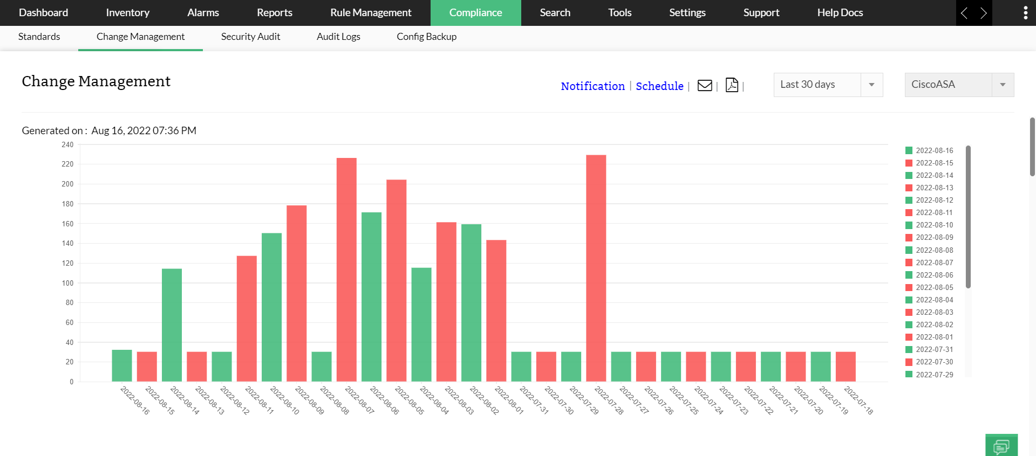Click the red 2022-08-15 legend color swatch
This screenshot has height=456, width=1036.
click(x=909, y=163)
